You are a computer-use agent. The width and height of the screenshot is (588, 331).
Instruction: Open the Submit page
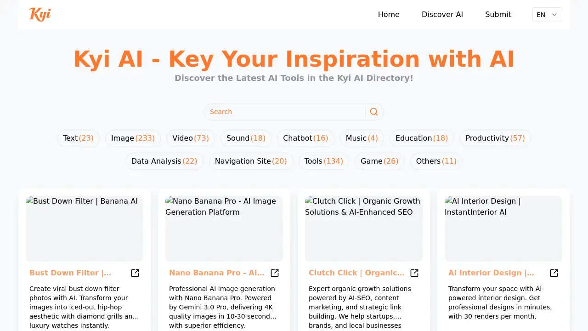pyautogui.click(x=498, y=15)
